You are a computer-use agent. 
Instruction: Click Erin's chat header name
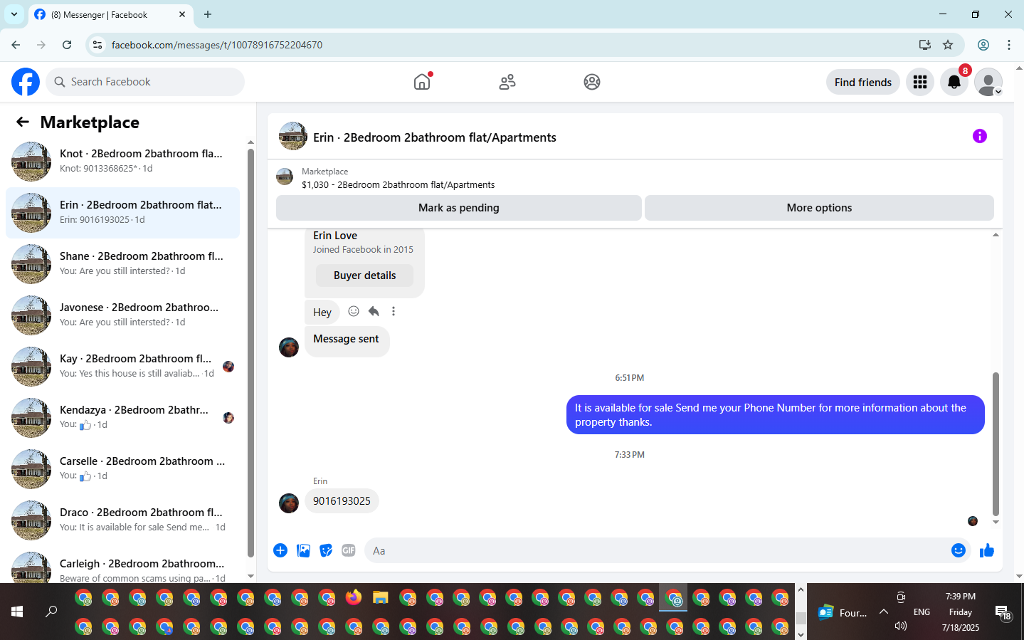pyautogui.click(x=435, y=137)
